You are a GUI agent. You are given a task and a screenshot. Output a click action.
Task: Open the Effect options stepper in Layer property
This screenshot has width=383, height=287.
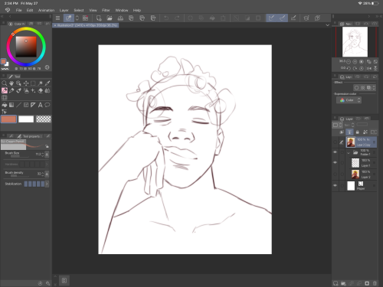[374, 88]
